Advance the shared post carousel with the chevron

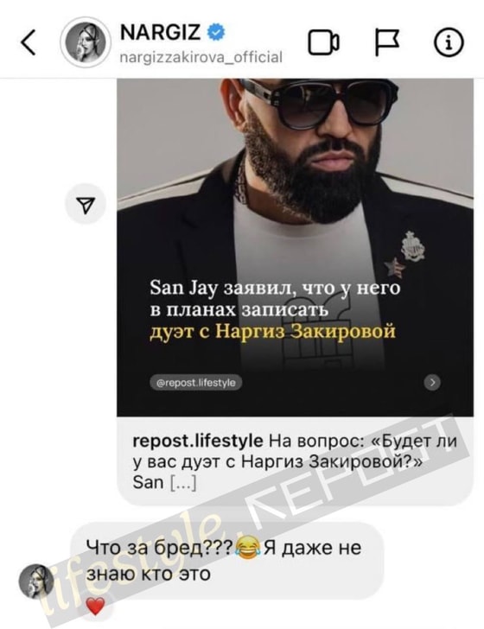pos(432,382)
